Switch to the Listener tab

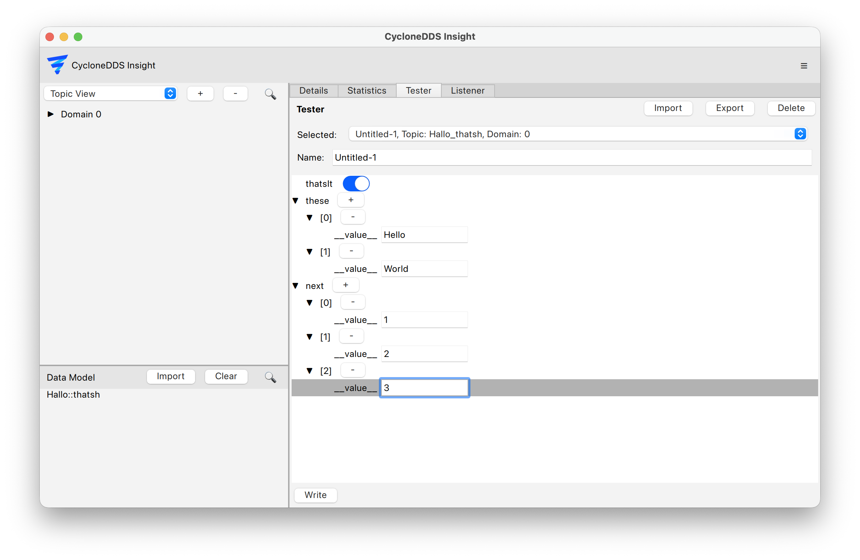[467, 91]
